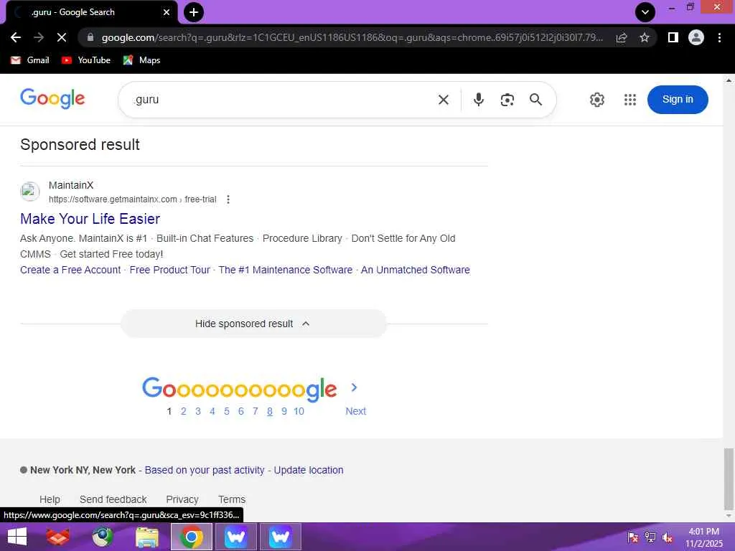Close the .guru Google Search tab
735x551 pixels.
click(x=167, y=12)
